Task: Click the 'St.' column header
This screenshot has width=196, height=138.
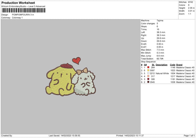Action: [153, 65]
